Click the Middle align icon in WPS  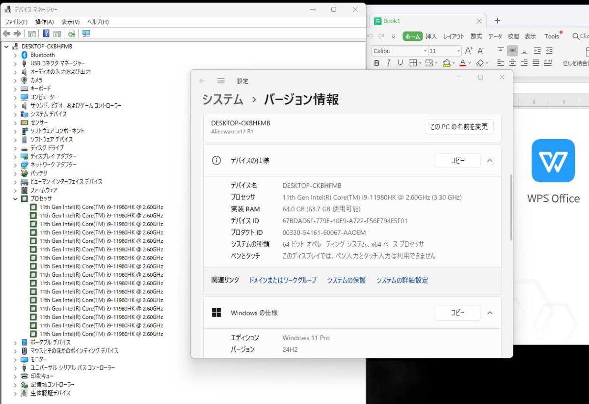click(512, 51)
